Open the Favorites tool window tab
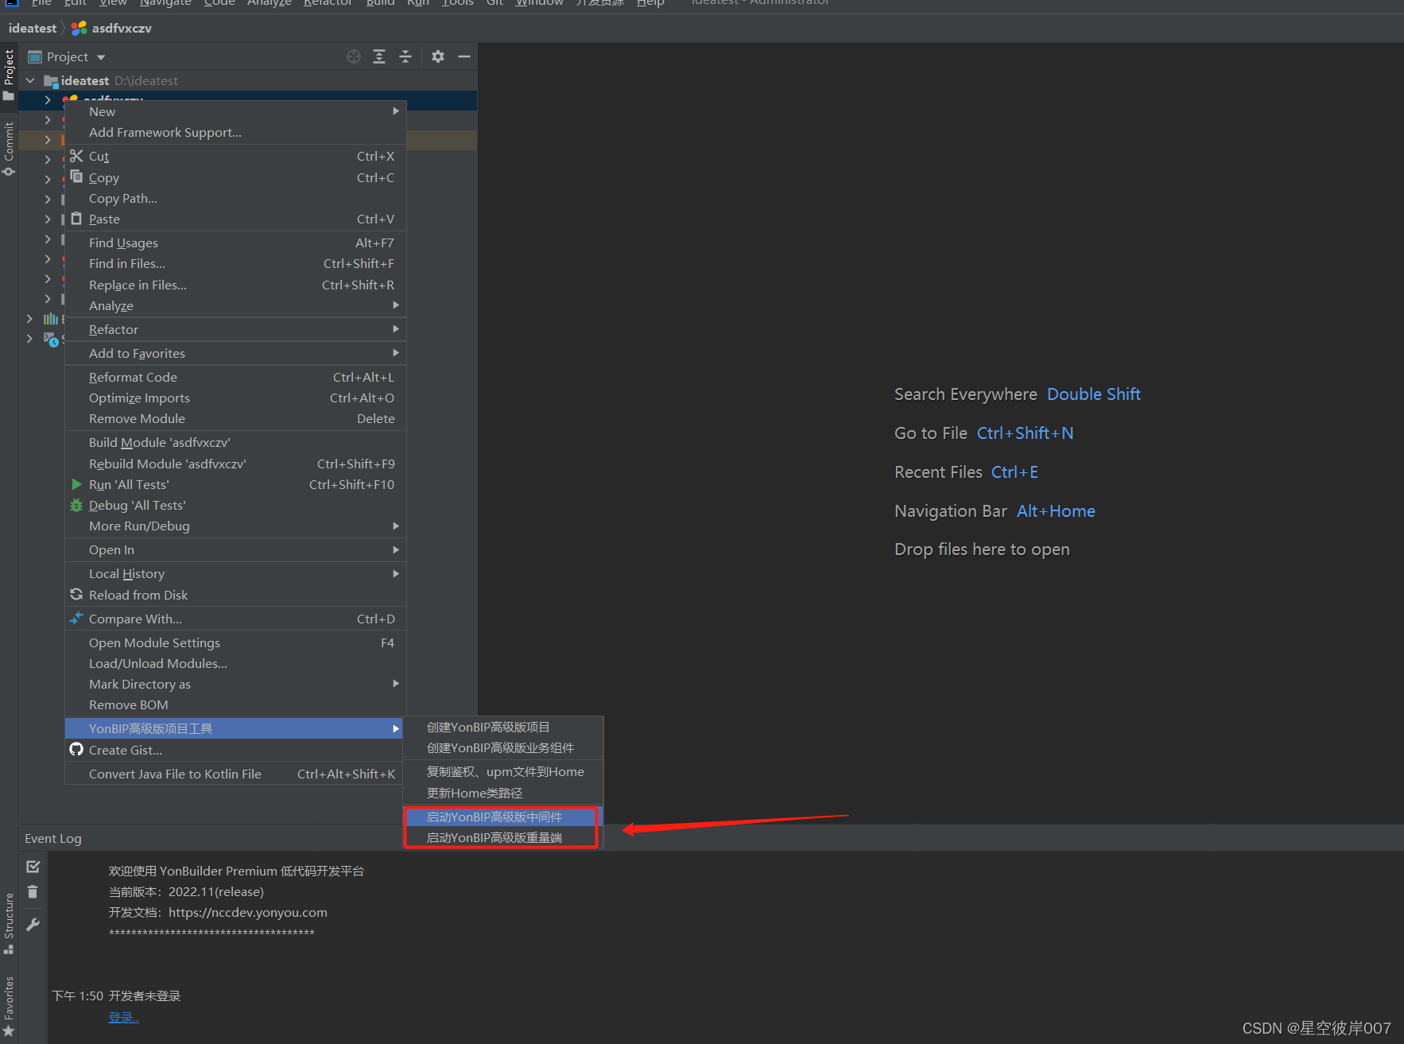This screenshot has height=1044, width=1404. pos(9,1006)
